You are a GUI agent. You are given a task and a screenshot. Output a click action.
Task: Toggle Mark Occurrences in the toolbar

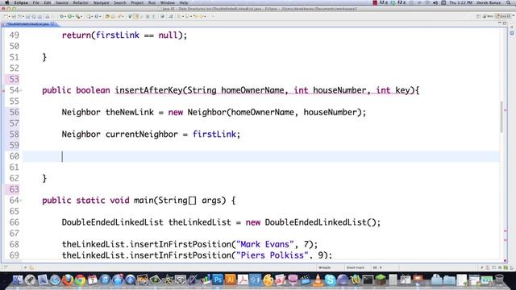coord(136,16)
